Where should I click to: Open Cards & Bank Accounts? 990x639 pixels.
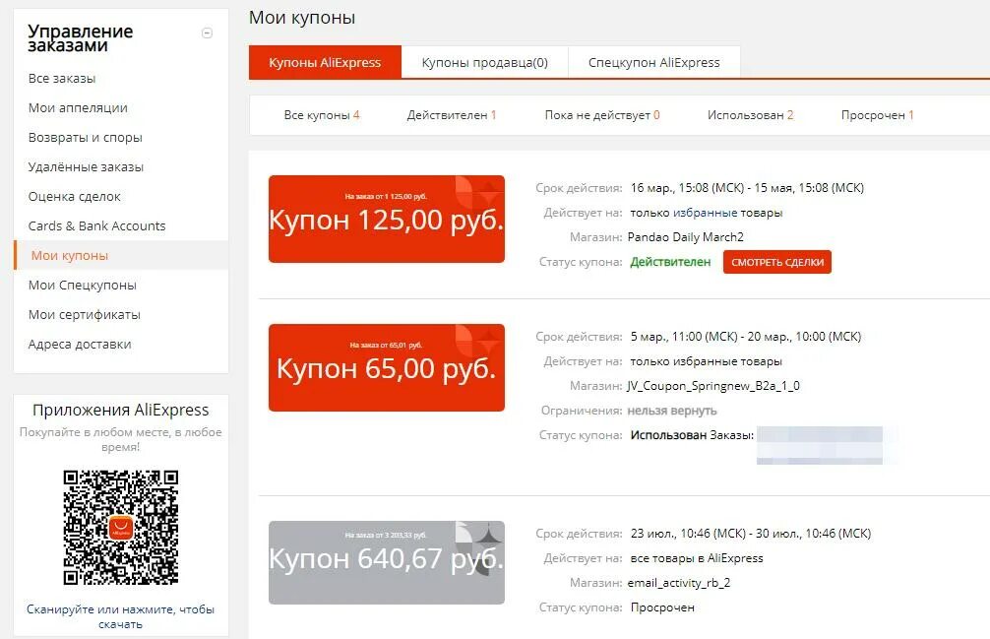pos(96,226)
